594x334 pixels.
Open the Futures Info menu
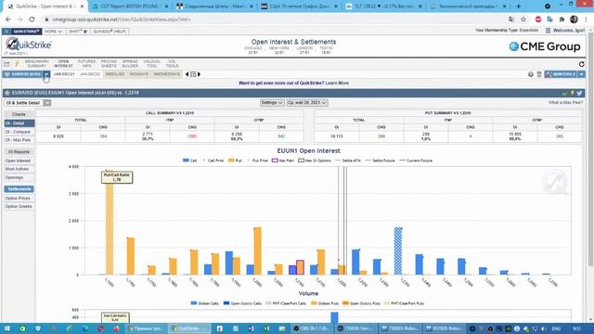(x=86, y=64)
